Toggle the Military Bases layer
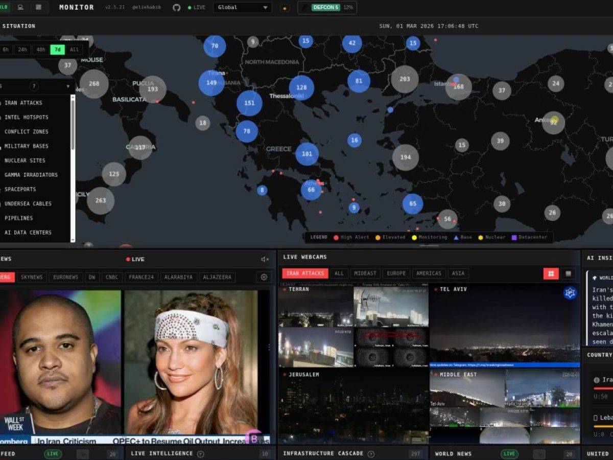This screenshot has width=613, height=460. pyautogui.click(x=26, y=146)
